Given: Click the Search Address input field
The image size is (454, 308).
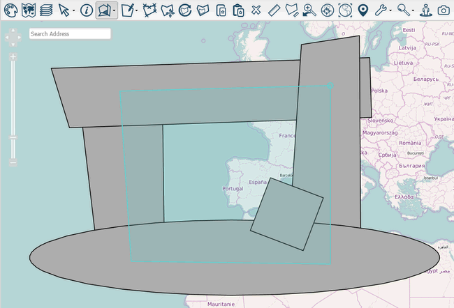Looking at the screenshot, I should click(x=70, y=33).
